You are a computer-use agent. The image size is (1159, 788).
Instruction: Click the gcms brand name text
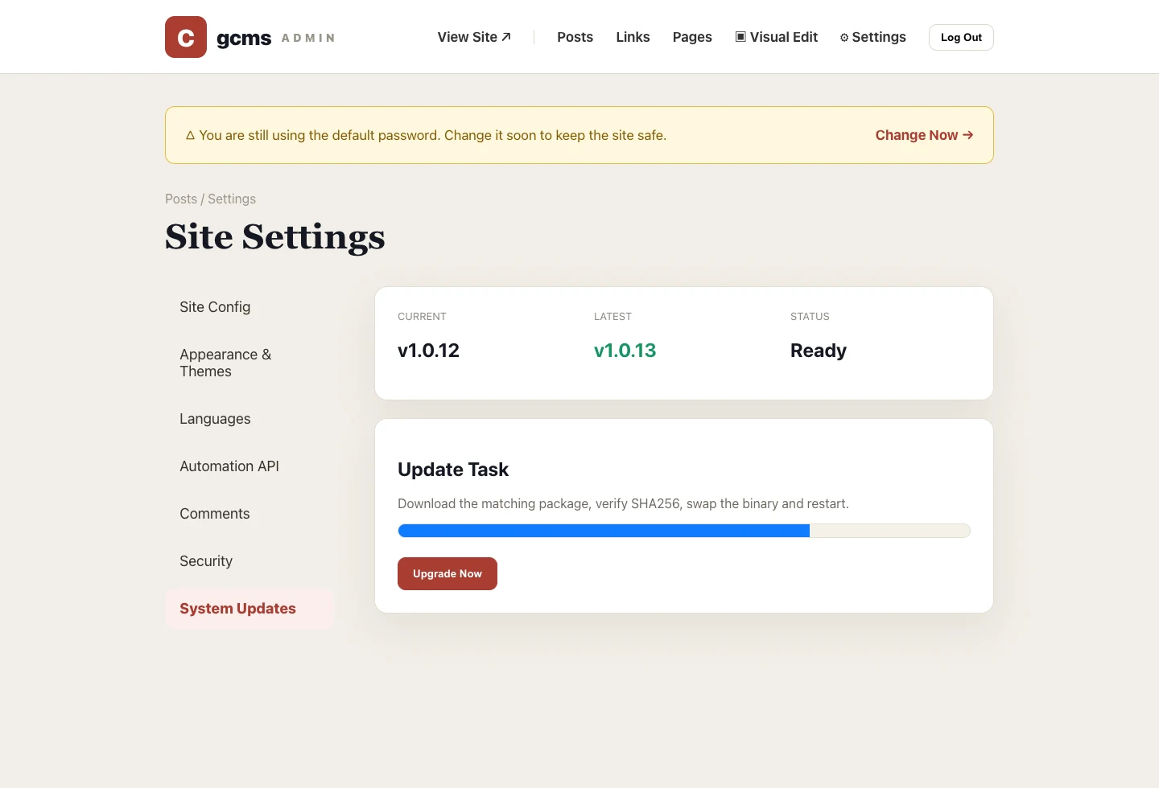(244, 38)
